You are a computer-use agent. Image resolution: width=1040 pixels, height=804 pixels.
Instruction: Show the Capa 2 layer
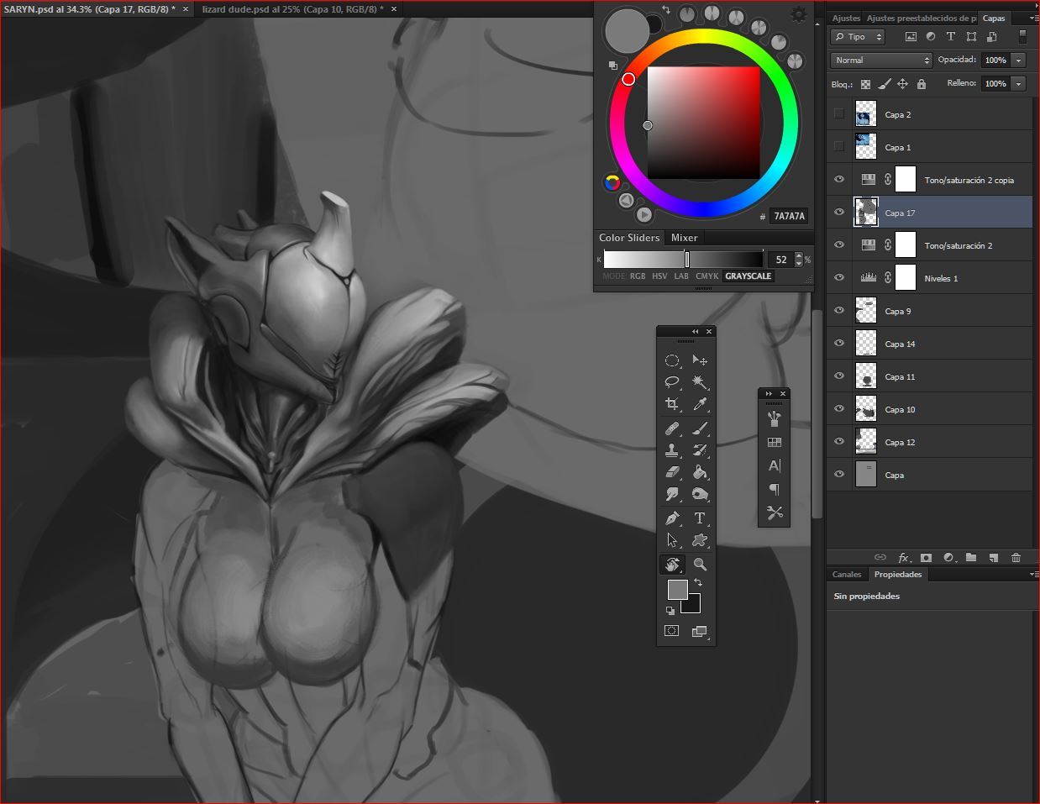pos(839,113)
